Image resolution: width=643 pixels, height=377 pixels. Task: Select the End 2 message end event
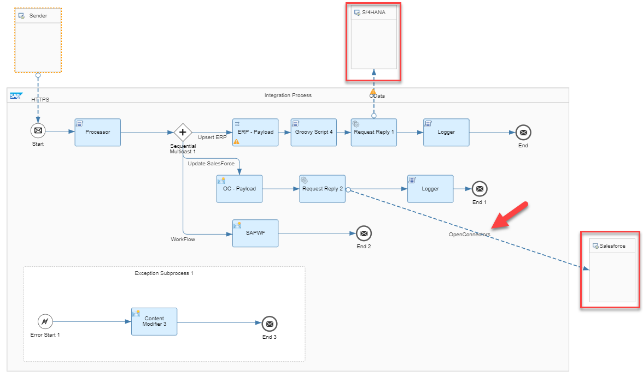364,233
